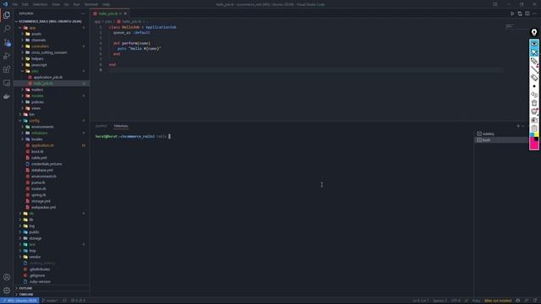This screenshot has width=541, height=304.
Task: Open the Remote Explorer view
Action: 7,83
